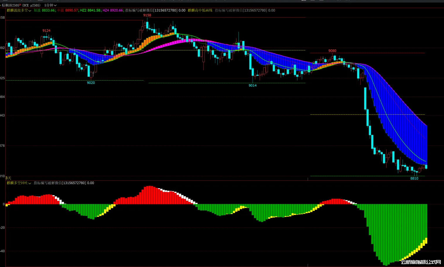Click the red M marker beside 棕榈油2505
Viewport: 444px width, 267px height.
point(20,5)
